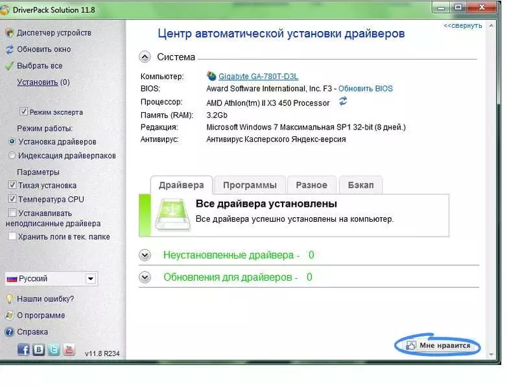The height and width of the screenshot is (389, 507).
Task: Click the Обновить BIOS link
Action: pos(366,89)
